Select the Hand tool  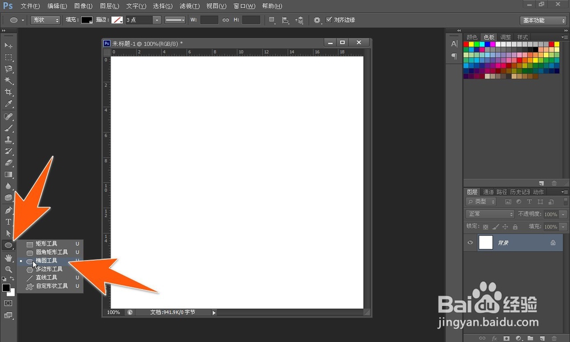8,258
